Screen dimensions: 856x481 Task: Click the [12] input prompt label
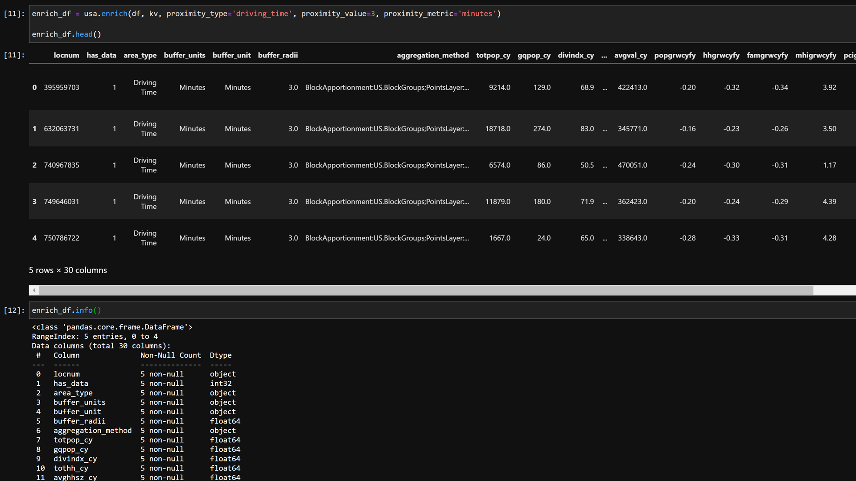14,310
